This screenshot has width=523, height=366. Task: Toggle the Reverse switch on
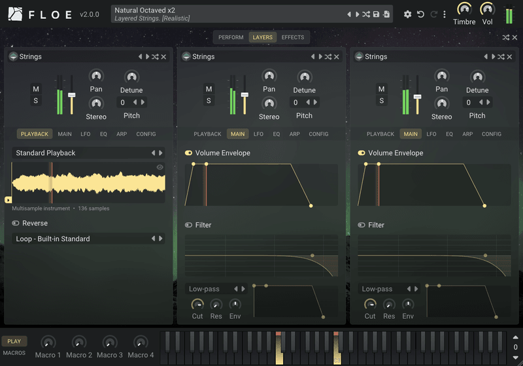[x=15, y=224]
